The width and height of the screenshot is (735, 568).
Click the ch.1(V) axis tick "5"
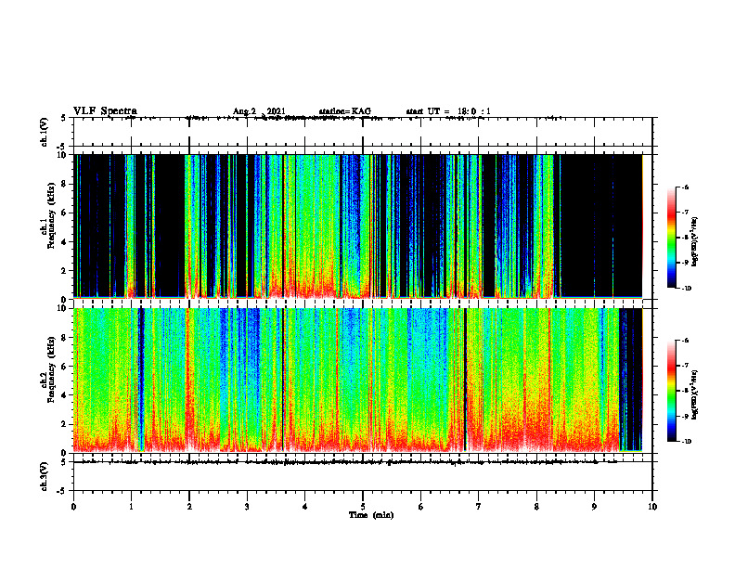(x=63, y=118)
